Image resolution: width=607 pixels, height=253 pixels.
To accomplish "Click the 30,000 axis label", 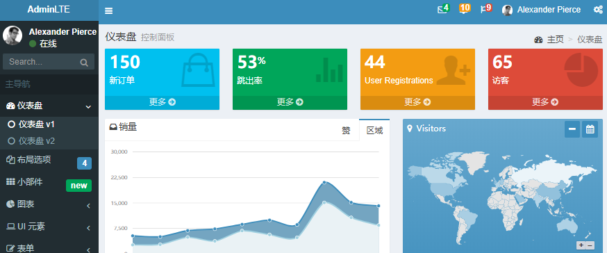I will pyautogui.click(x=119, y=152).
